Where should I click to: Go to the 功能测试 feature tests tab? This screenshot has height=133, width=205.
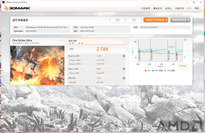point(180,8)
